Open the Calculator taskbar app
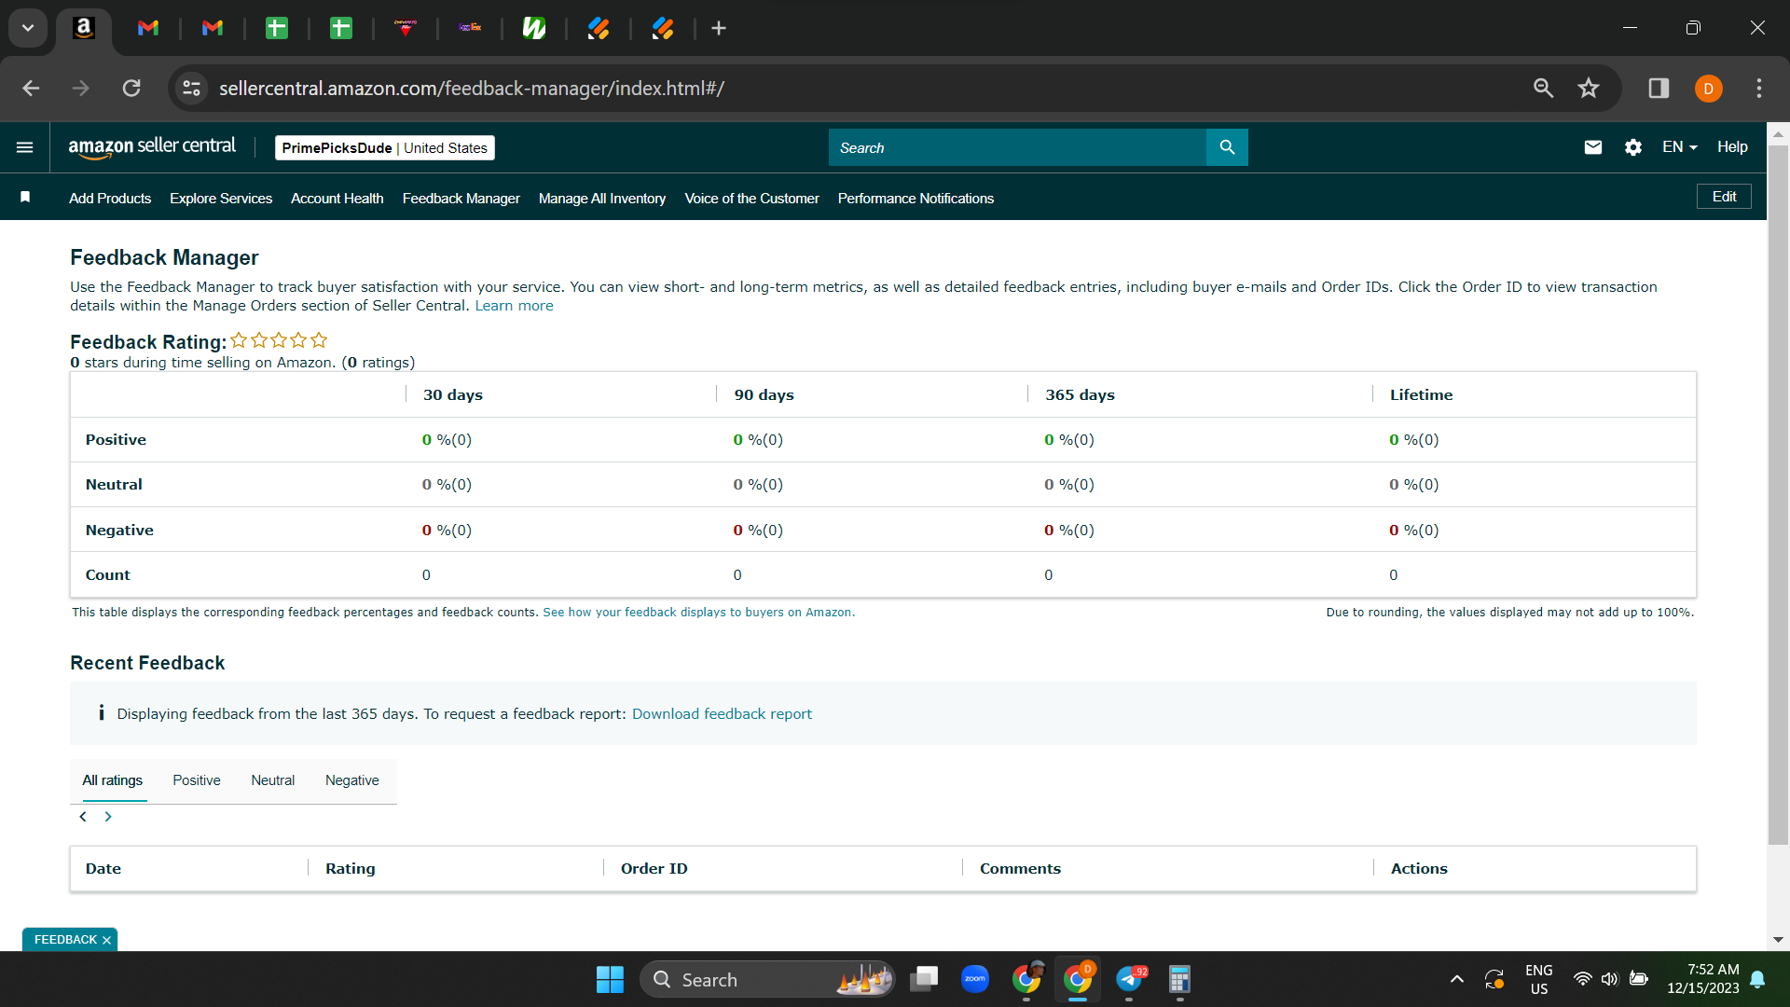The height and width of the screenshot is (1007, 1790). click(1179, 979)
